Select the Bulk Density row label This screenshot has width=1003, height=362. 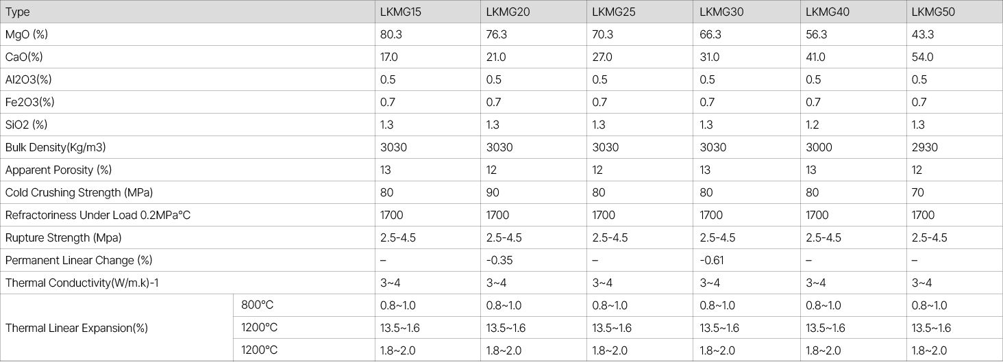(55, 147)
